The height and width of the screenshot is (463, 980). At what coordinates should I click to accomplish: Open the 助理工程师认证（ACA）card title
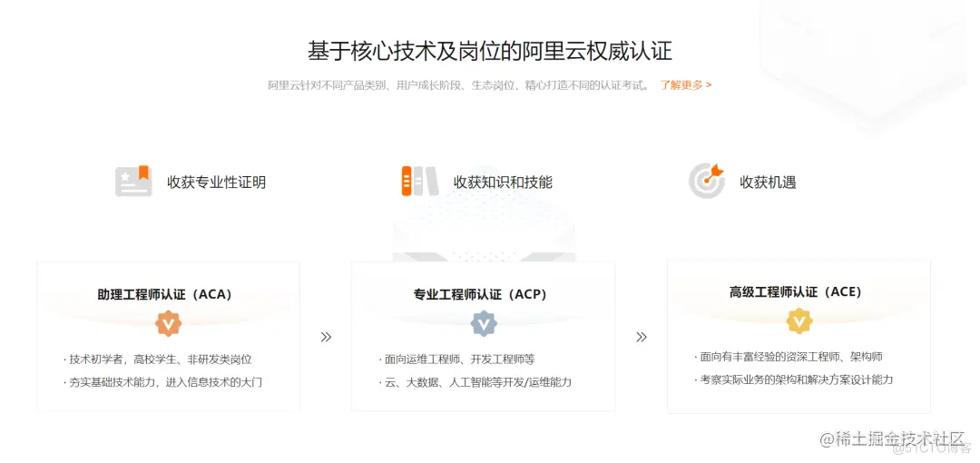164,295
